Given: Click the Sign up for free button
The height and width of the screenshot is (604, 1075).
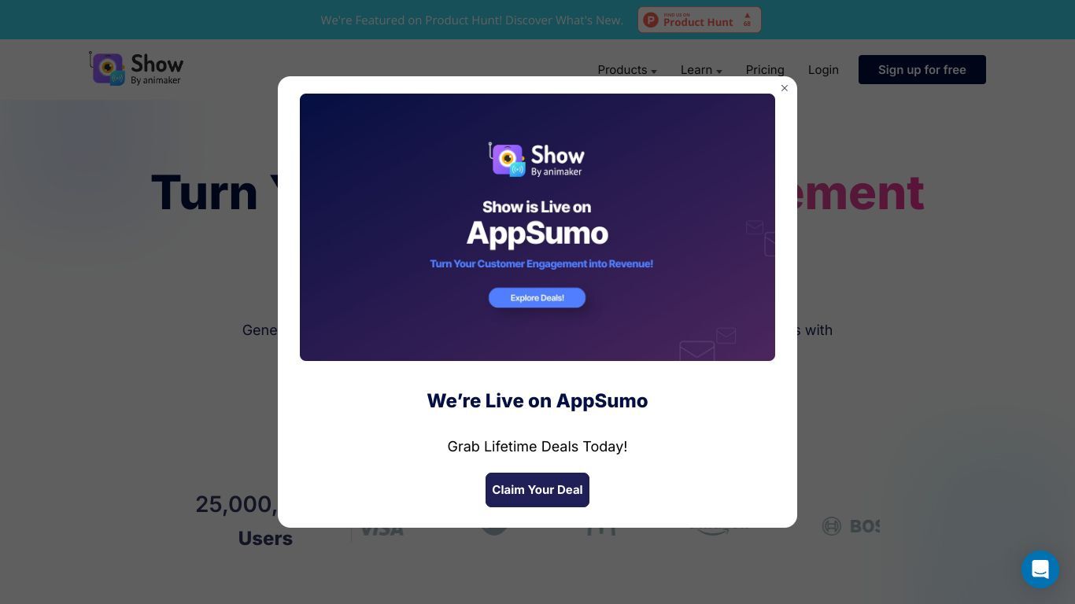Looking at the screenshot, I should [922, 70].
